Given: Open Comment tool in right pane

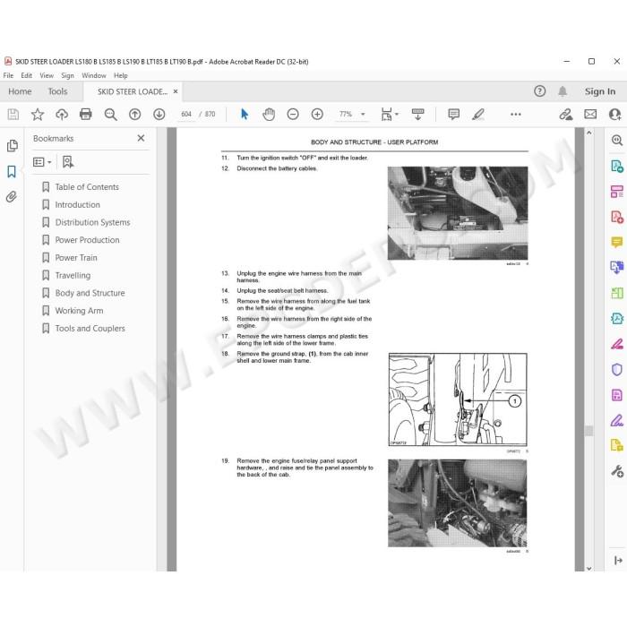Looking at the screenshot, I should click(617, 242).
